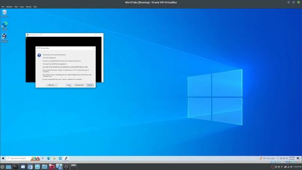The width and height of the screenshot is (302, 170).
Task: Close the PuTTY Security Alert dialog
Action: (x=94, y=48)
